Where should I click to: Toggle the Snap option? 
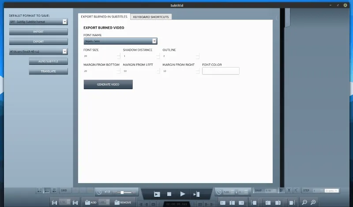(258, 190)
